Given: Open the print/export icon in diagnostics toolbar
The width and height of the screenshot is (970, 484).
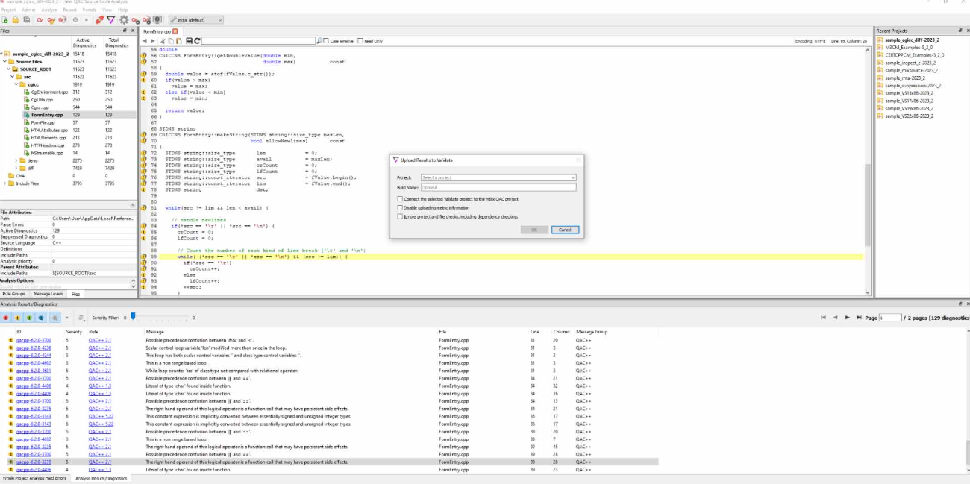Looking at the screenshot, I should (x=81, y=318).
